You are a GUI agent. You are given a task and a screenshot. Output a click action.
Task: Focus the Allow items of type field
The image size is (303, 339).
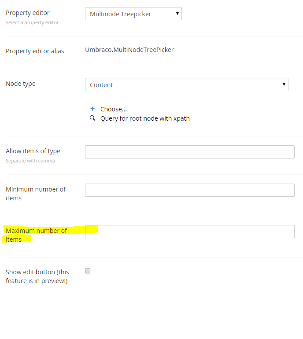(190, 152)
